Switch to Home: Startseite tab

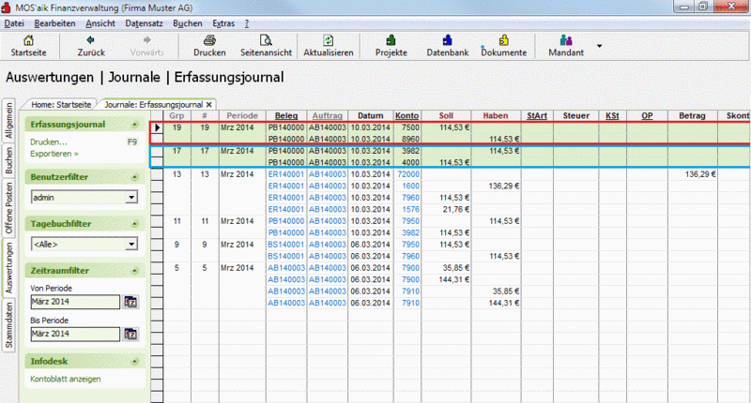[61, 105]
